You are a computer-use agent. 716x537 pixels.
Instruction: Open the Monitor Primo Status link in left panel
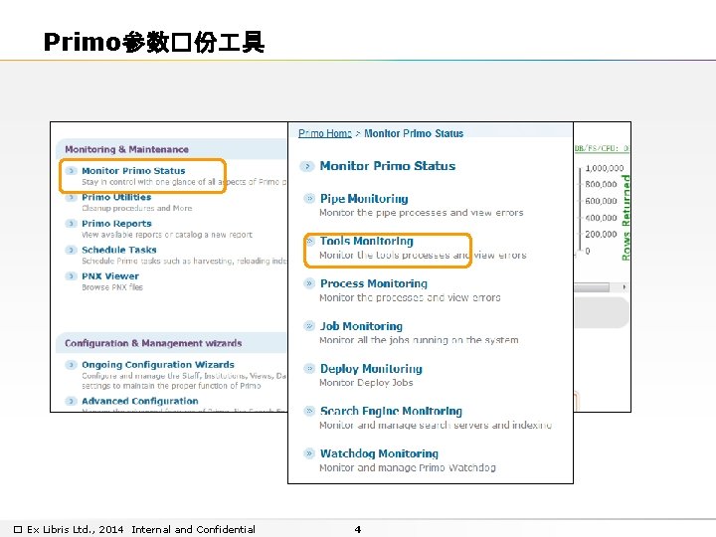tap(133, 171)
